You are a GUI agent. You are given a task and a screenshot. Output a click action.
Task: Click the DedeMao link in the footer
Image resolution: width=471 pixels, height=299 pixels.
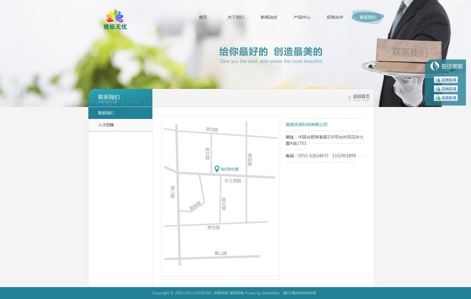coord(271,293)
